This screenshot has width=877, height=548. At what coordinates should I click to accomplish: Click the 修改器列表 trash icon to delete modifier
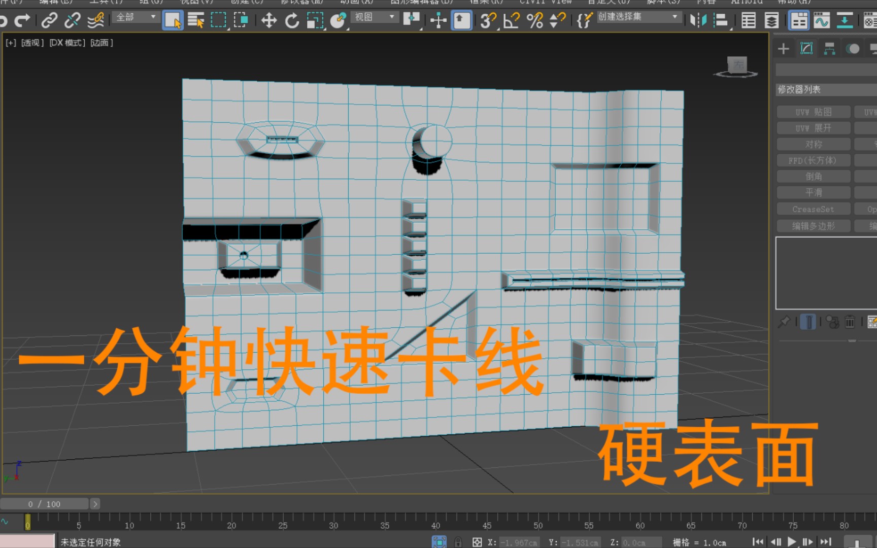850,321
